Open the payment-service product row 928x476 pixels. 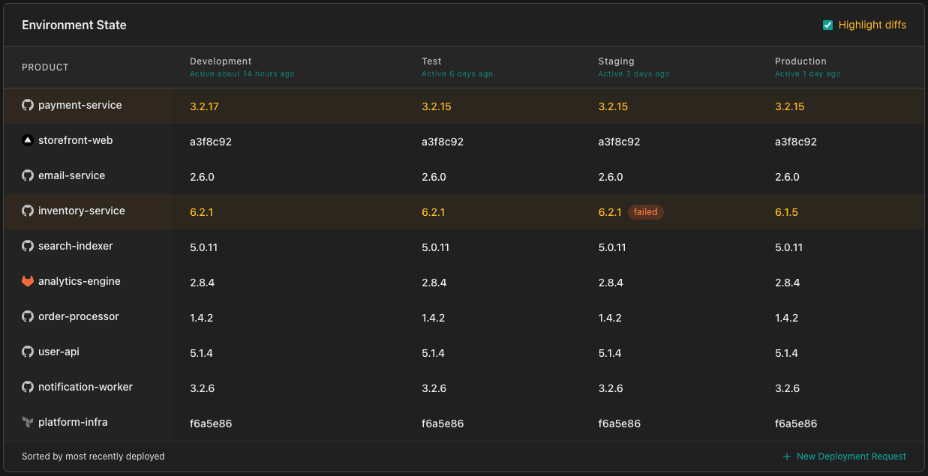tap(464, 106)
